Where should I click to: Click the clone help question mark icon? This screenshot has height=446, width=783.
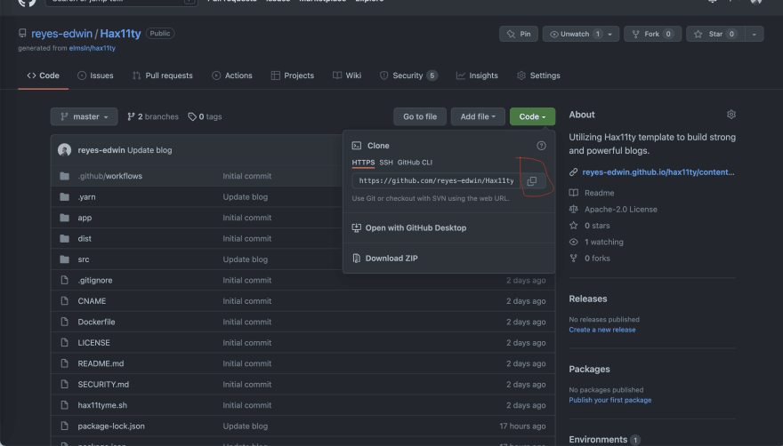(541, 146)
